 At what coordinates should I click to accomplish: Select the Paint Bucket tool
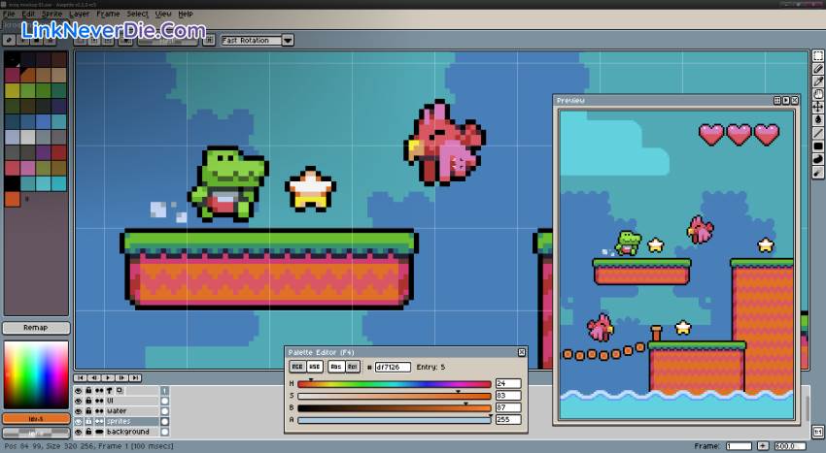(x=817, y=119)
